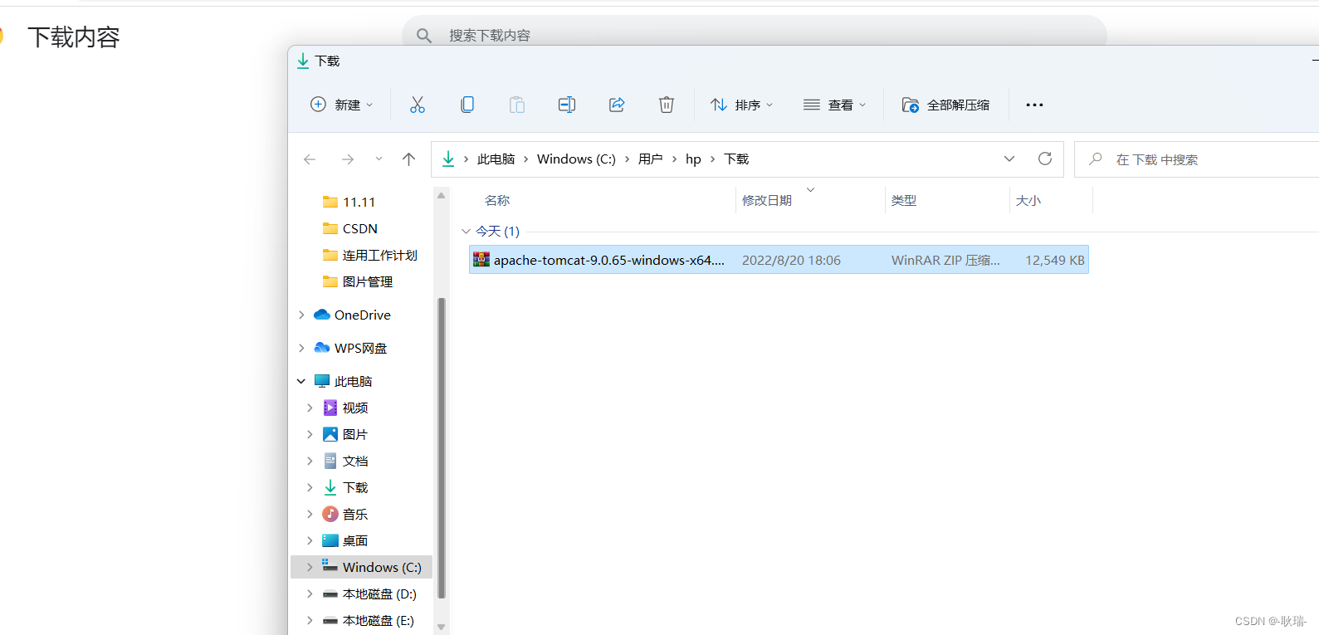Select the CSDN folder in sidebar

[x=360, y=228]
